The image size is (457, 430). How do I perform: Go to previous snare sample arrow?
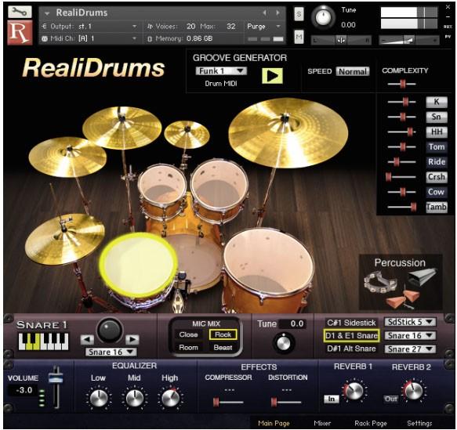pos(87,339)
